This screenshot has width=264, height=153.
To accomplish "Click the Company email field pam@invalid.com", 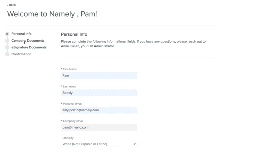I will (99, 127).
